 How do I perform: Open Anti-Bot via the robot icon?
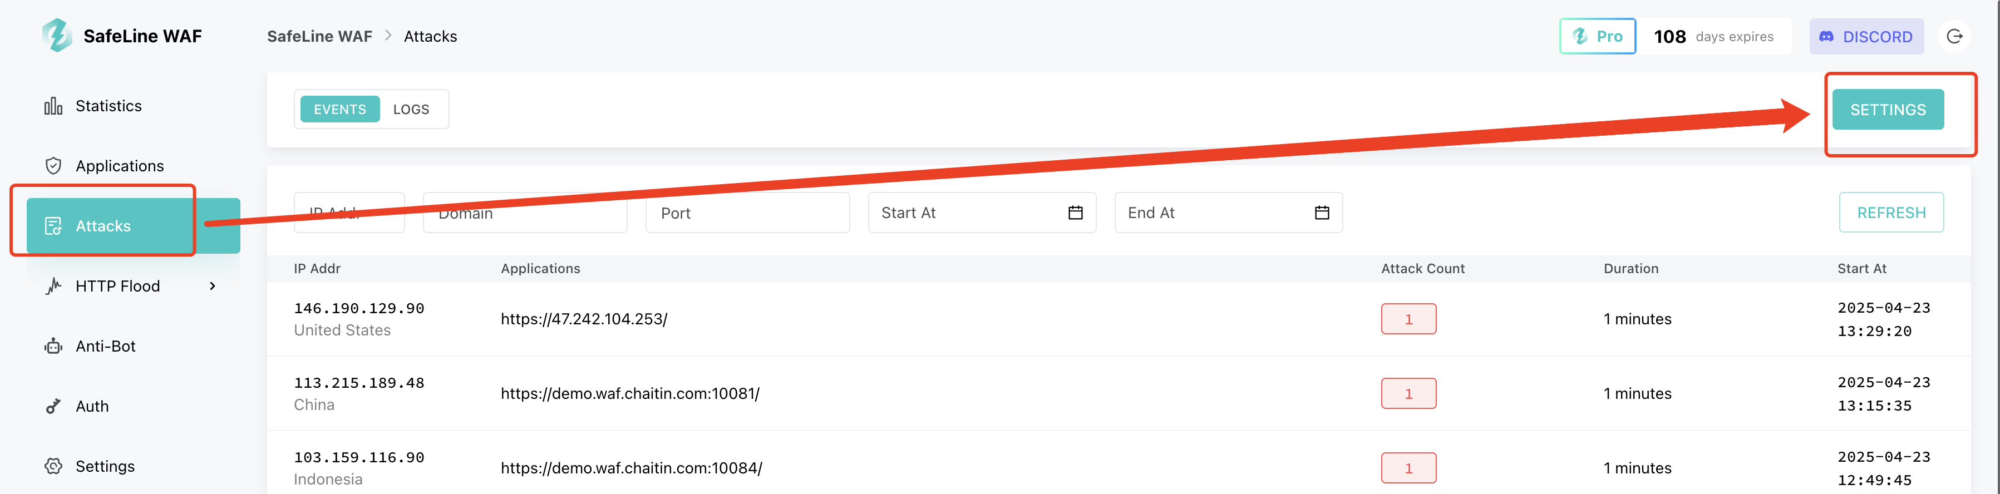[x=53, y=347]
